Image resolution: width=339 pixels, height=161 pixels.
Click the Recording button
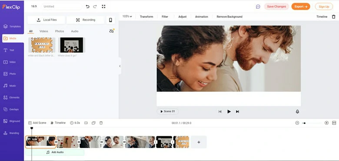pos(86,20)
